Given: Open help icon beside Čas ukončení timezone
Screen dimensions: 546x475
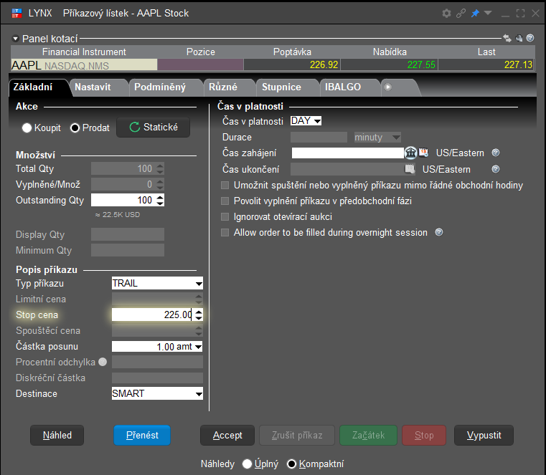Looking at the screenshot, I should (x=496, y=169).
